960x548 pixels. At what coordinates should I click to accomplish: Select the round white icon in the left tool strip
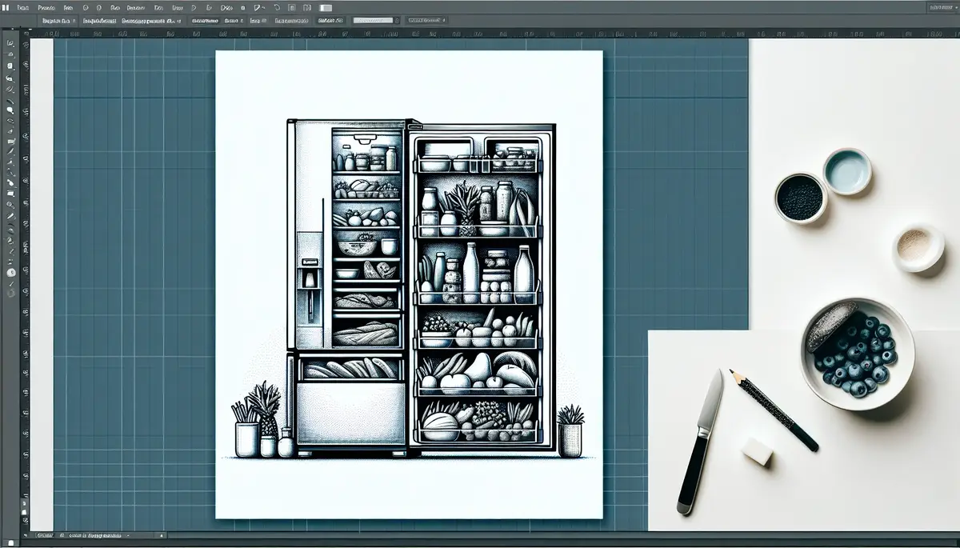(10, 272)
